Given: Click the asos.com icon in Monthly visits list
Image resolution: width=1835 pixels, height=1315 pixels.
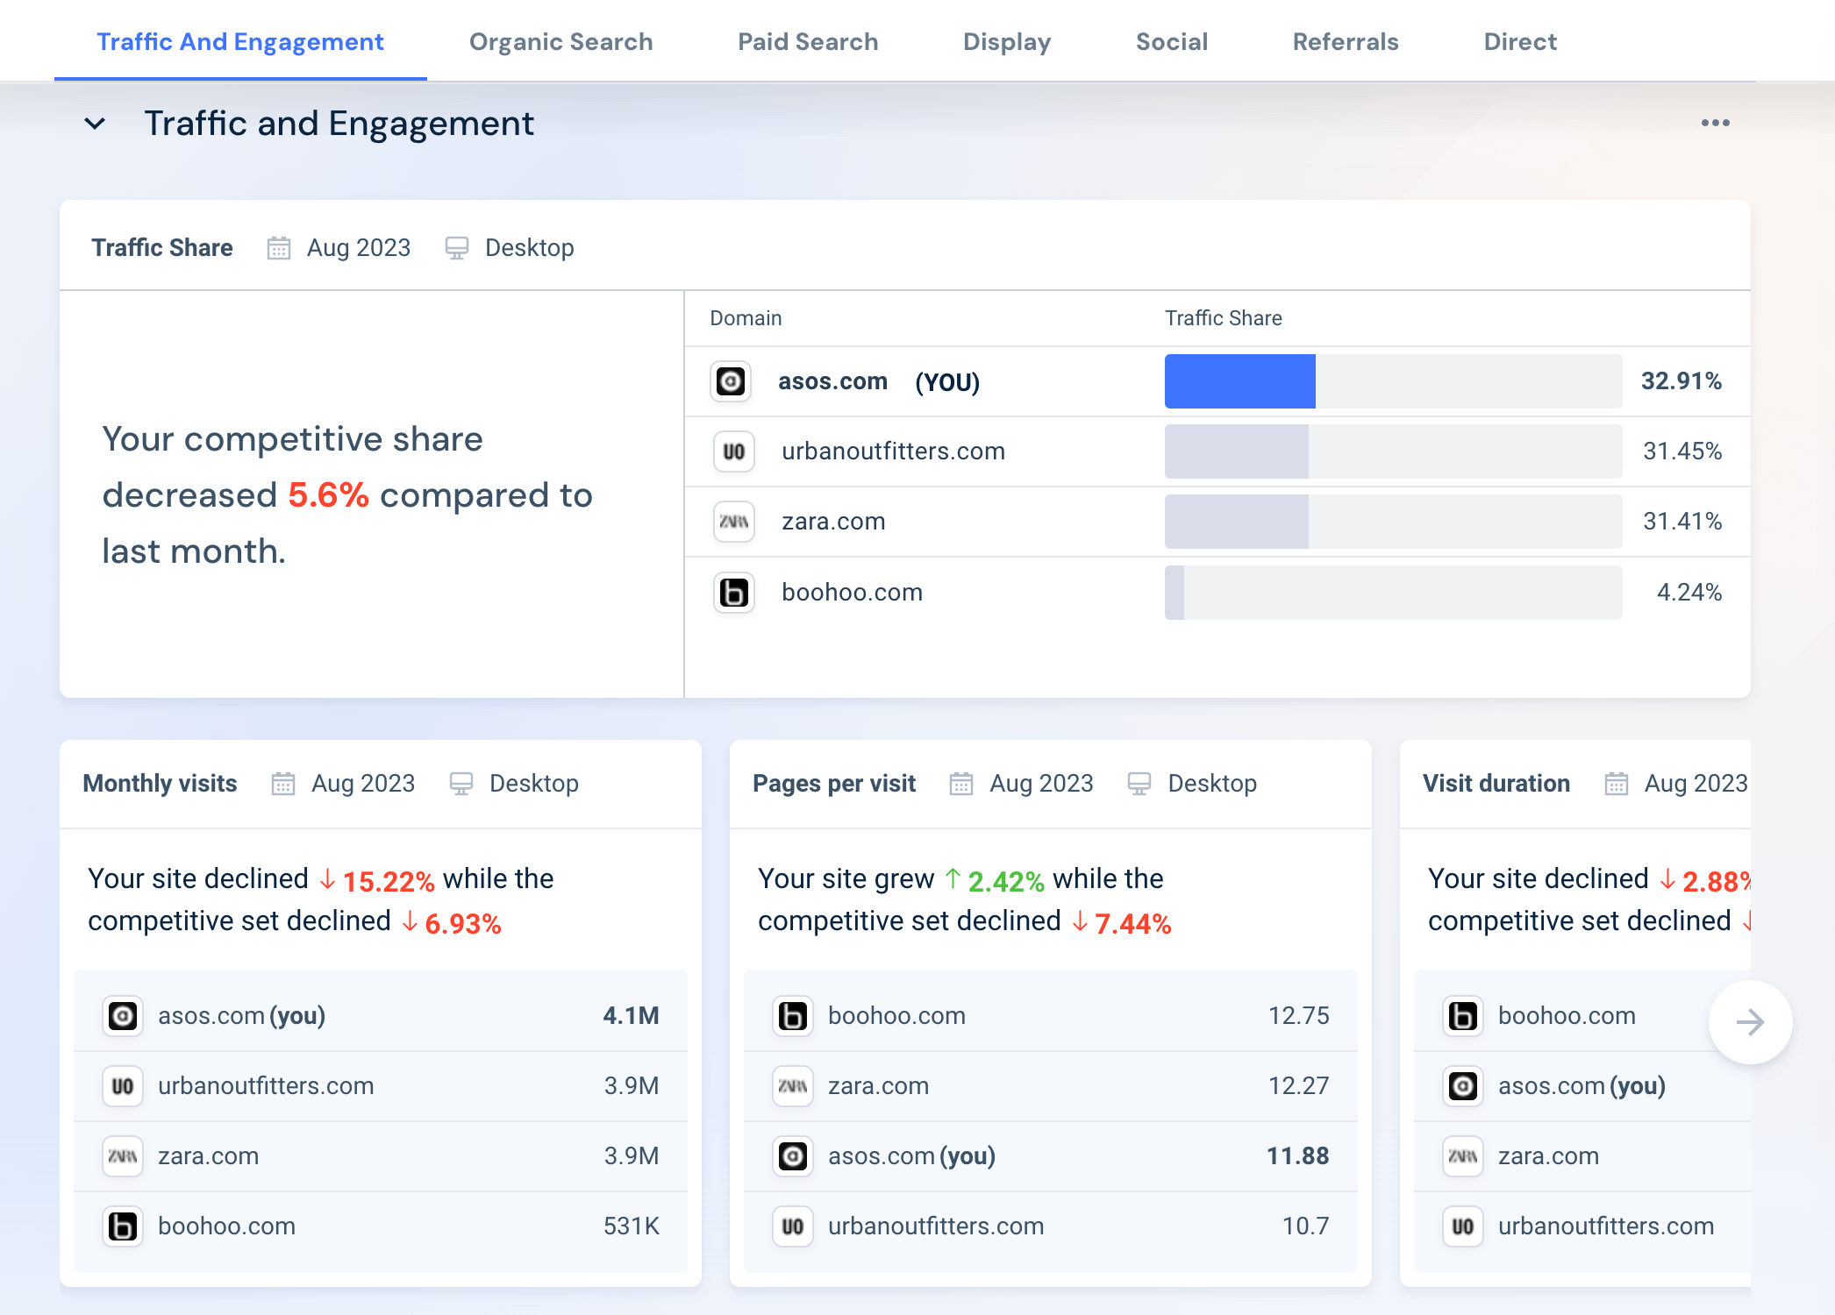Looking at the screenshot, I should [123, 1015].
